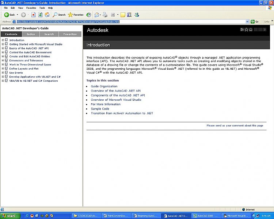Toggle the table of contents icon in Autodesk header

click(x=242, y=30)
